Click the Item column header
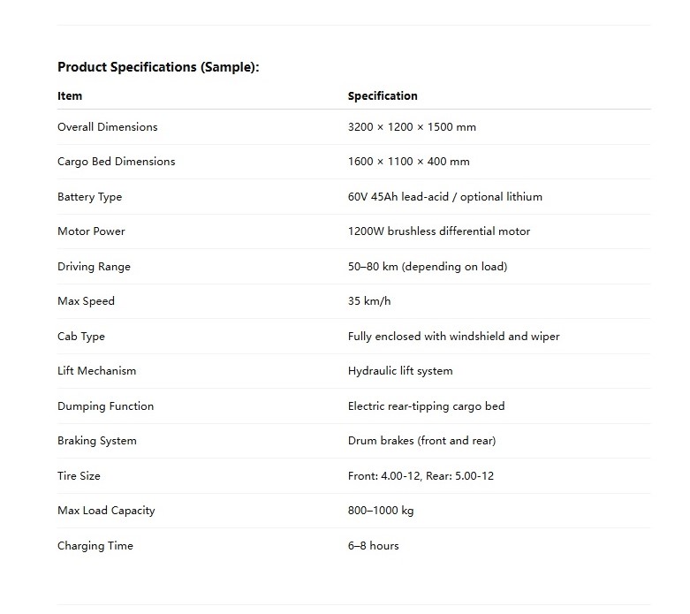The width and height of the screenshot is (690, 614). point(70,95)
